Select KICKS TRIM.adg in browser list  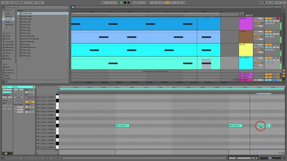(x=43, y=42)
